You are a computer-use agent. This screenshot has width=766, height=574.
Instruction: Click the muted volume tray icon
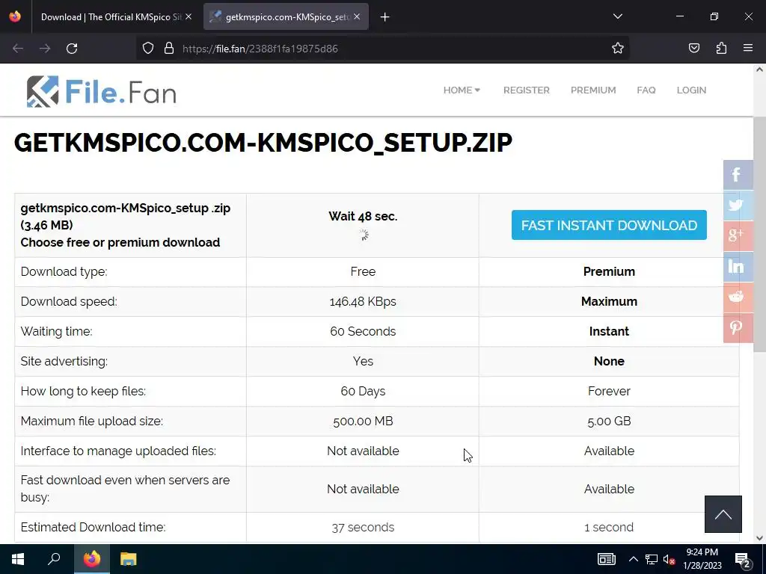(670, 559)
